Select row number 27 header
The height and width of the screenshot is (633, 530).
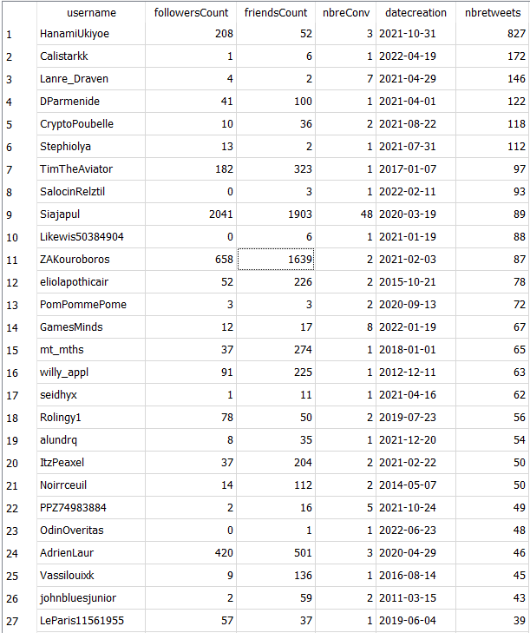[12, 621]
